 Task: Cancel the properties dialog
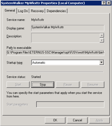(77, 120)
